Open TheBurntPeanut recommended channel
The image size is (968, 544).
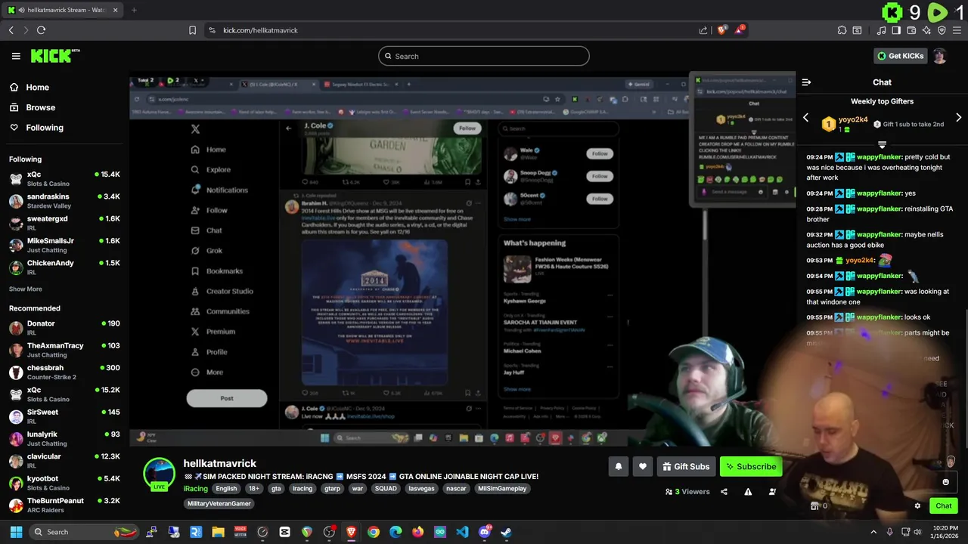tap(64, 505)
